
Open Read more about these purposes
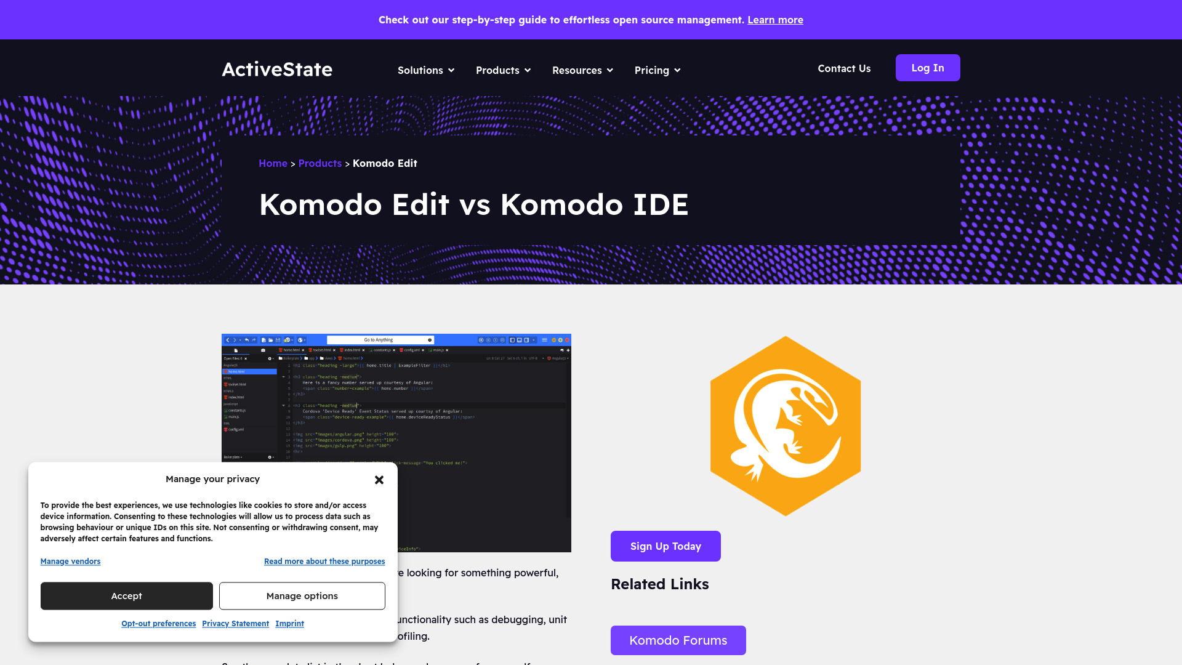pos(324,561)
